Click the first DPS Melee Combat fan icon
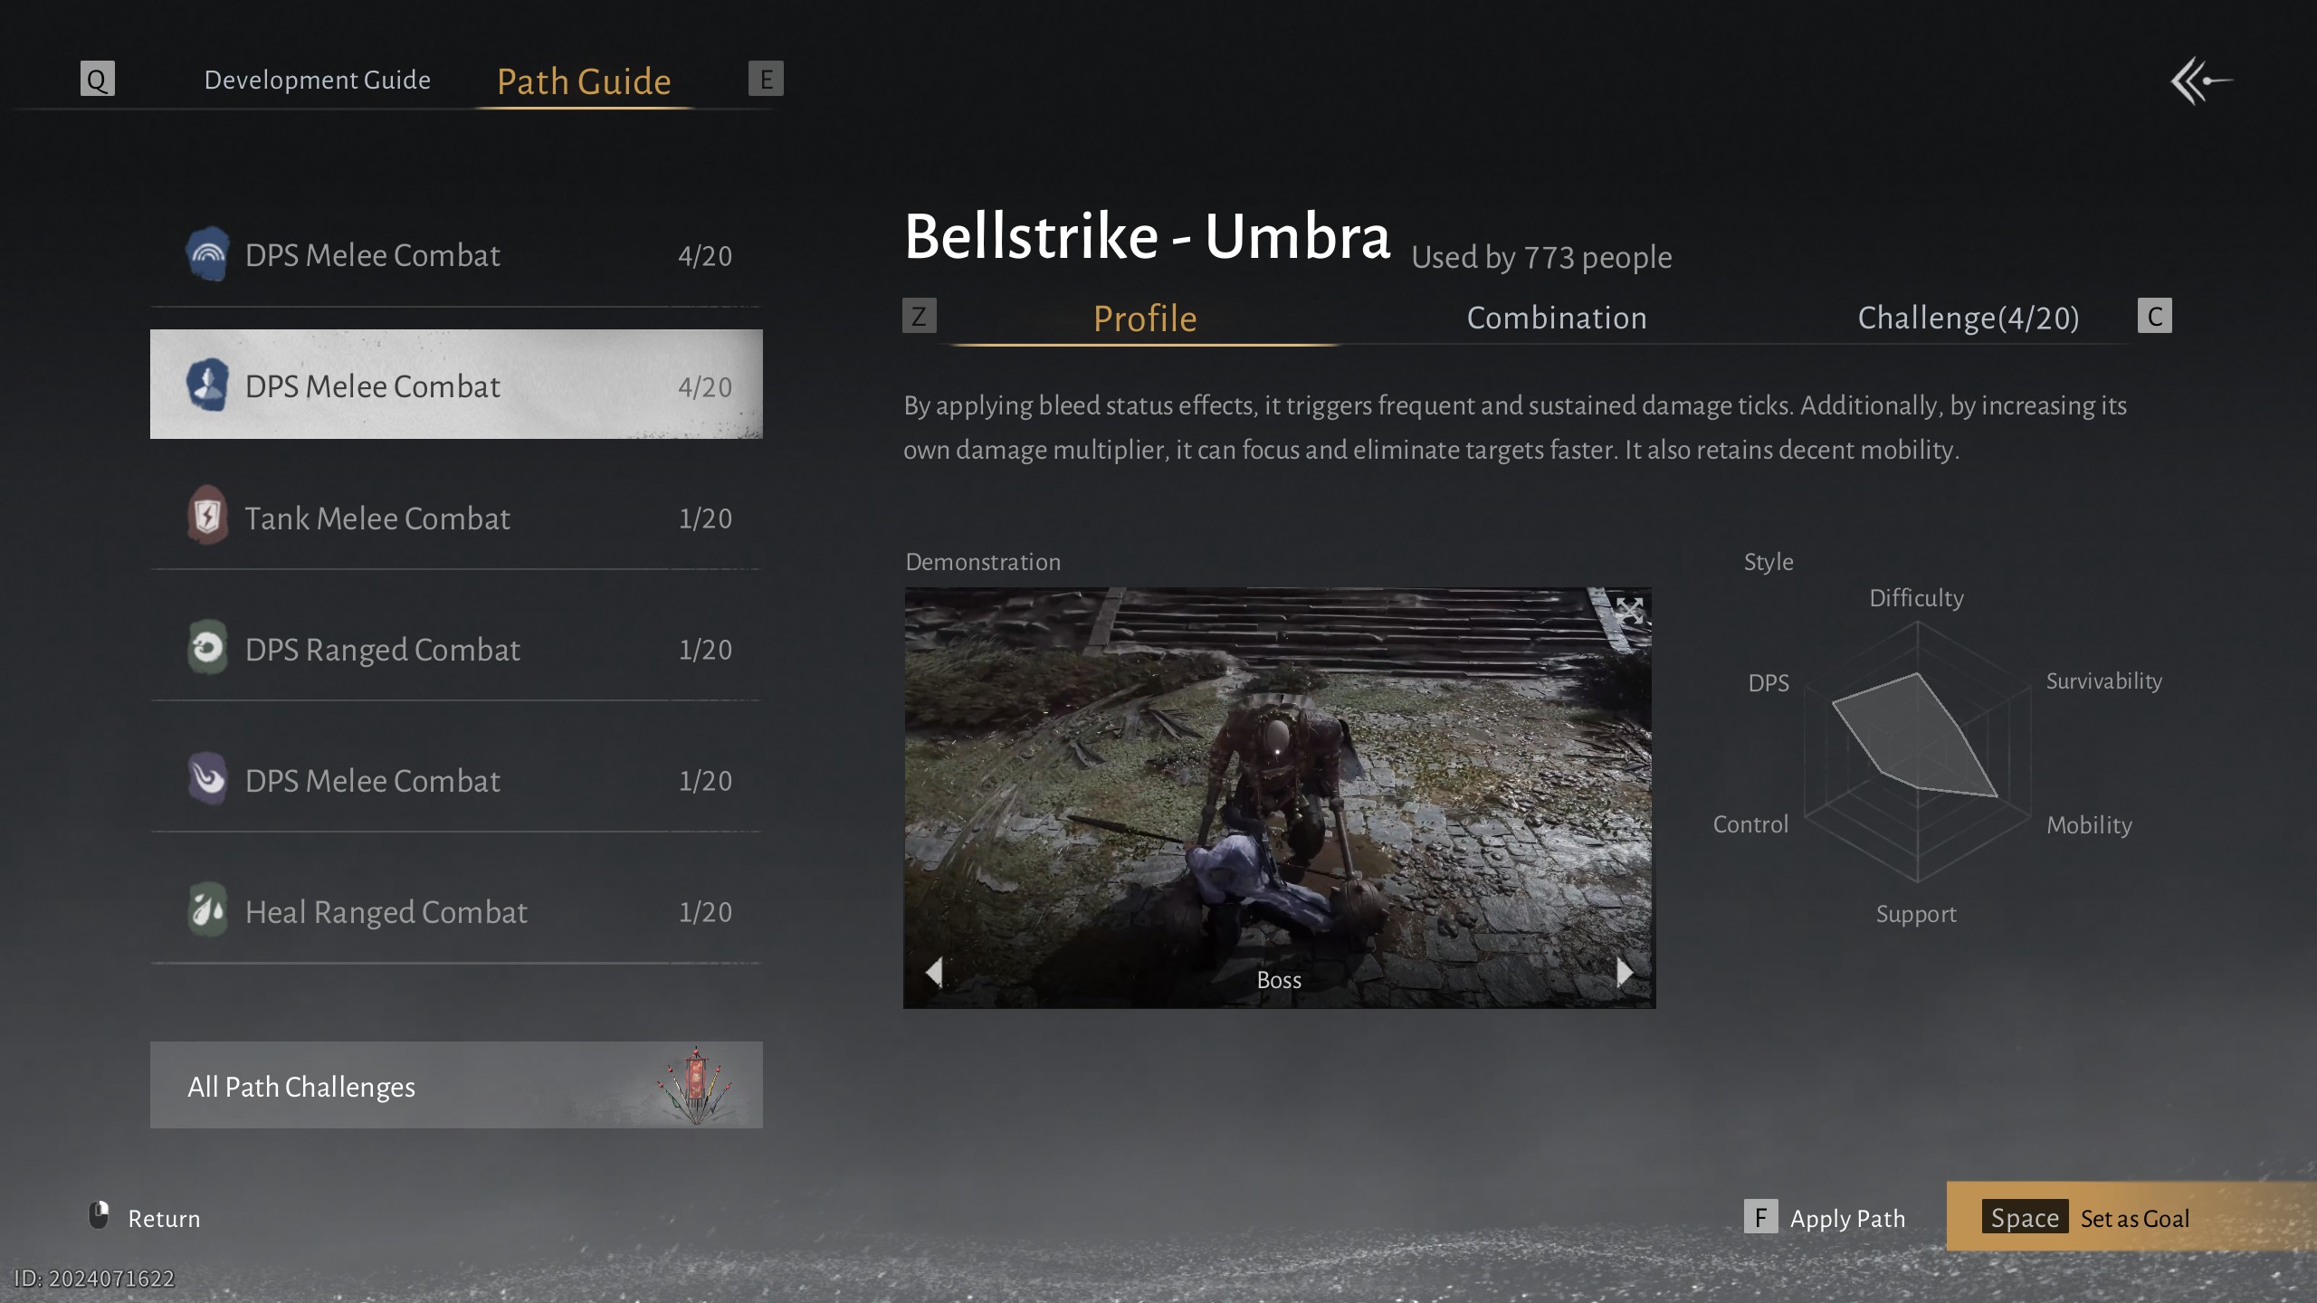 click(x=207, y=254)
